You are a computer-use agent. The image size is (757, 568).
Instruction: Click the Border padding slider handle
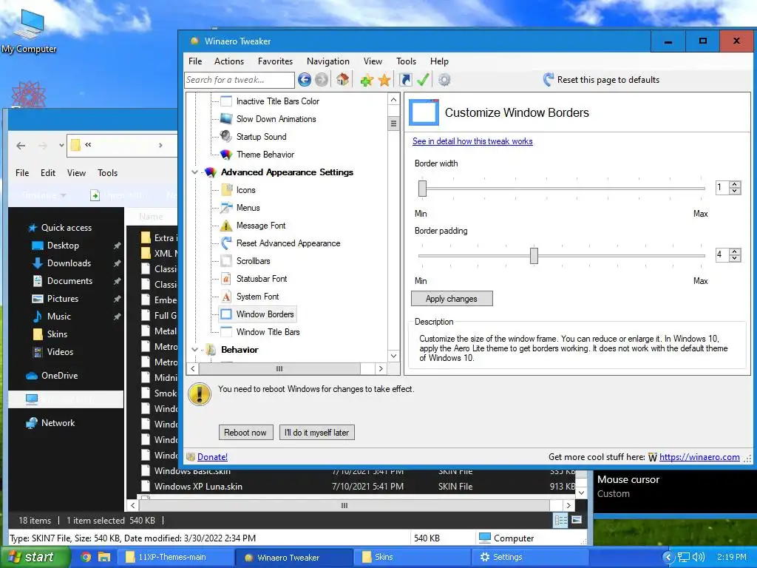point(534,255)
